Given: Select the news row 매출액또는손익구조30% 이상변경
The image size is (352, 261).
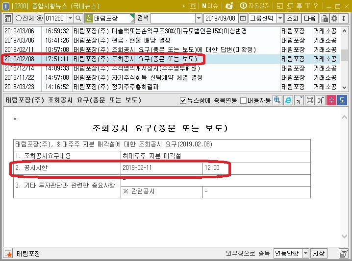Looking at the screenshot, I should pos(172,31).
